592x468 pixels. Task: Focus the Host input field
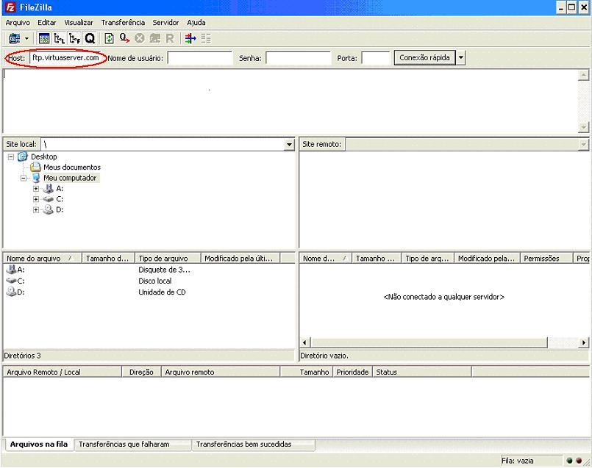(65, 58)
